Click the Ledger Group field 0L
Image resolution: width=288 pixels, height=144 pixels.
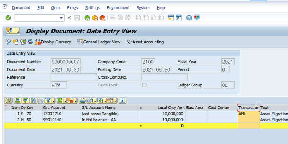(228, 85)
